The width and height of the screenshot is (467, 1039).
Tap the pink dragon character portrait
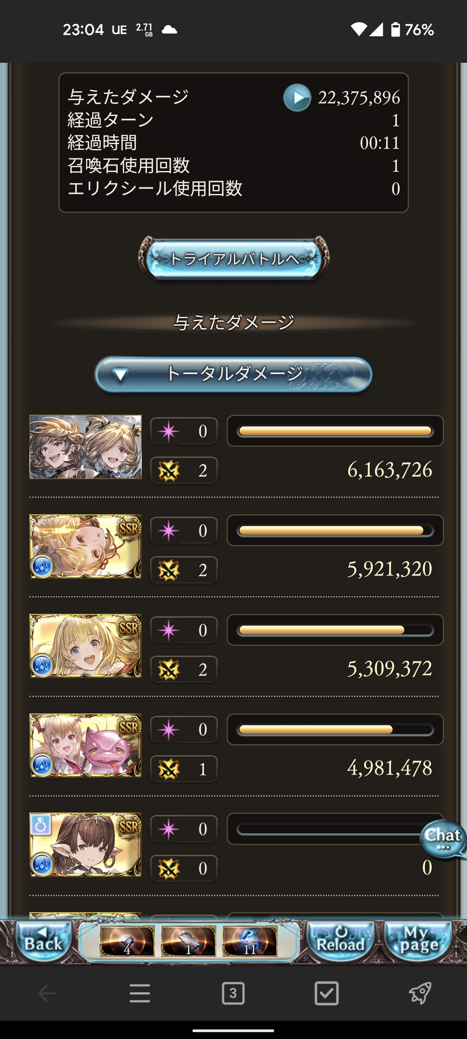tap(86, 745)
